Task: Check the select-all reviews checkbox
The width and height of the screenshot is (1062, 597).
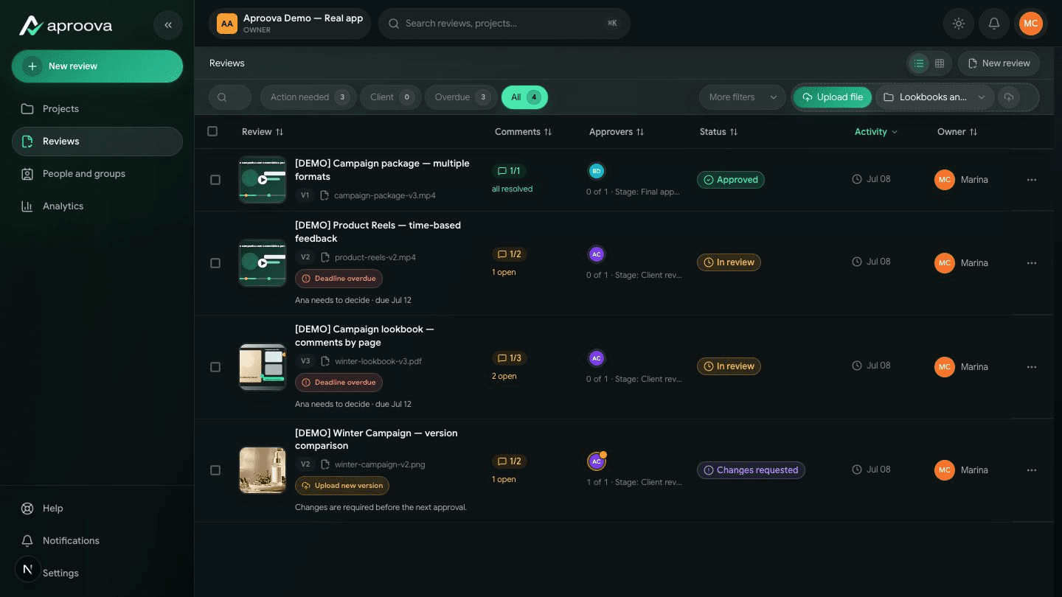Action: click(x=212, y=131)
